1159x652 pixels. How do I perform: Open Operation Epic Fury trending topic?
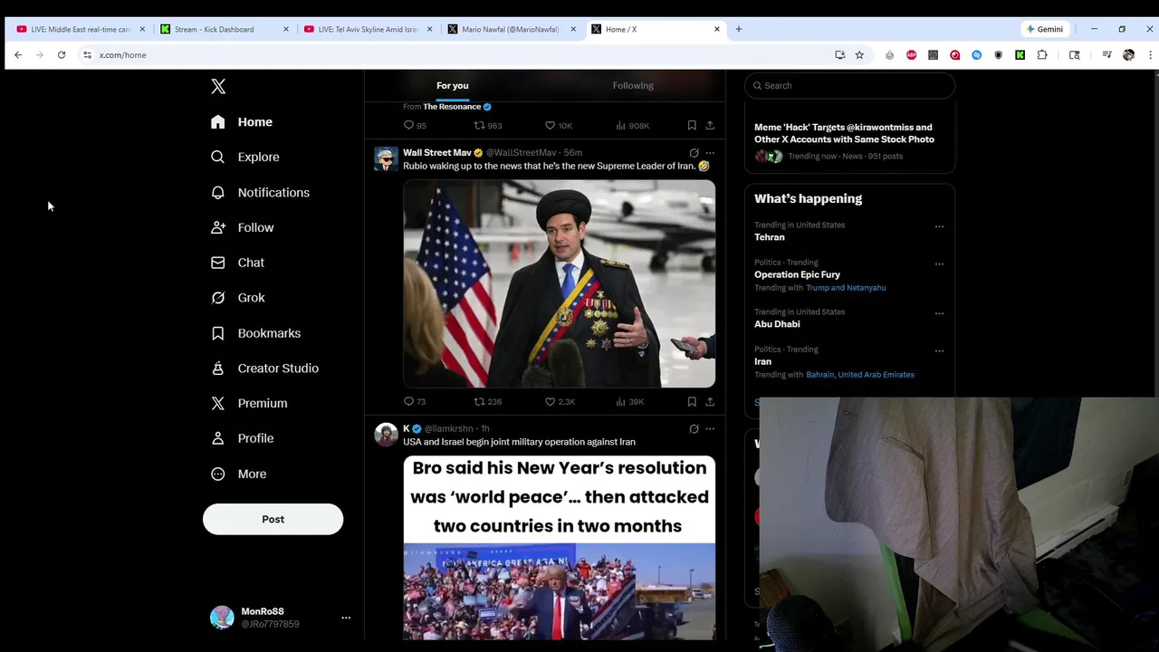797,274
